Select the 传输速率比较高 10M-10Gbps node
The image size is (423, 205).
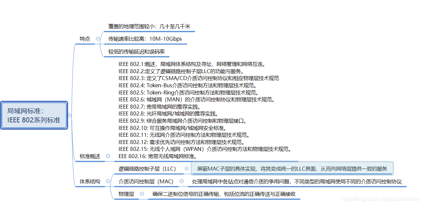coord(145,39)
